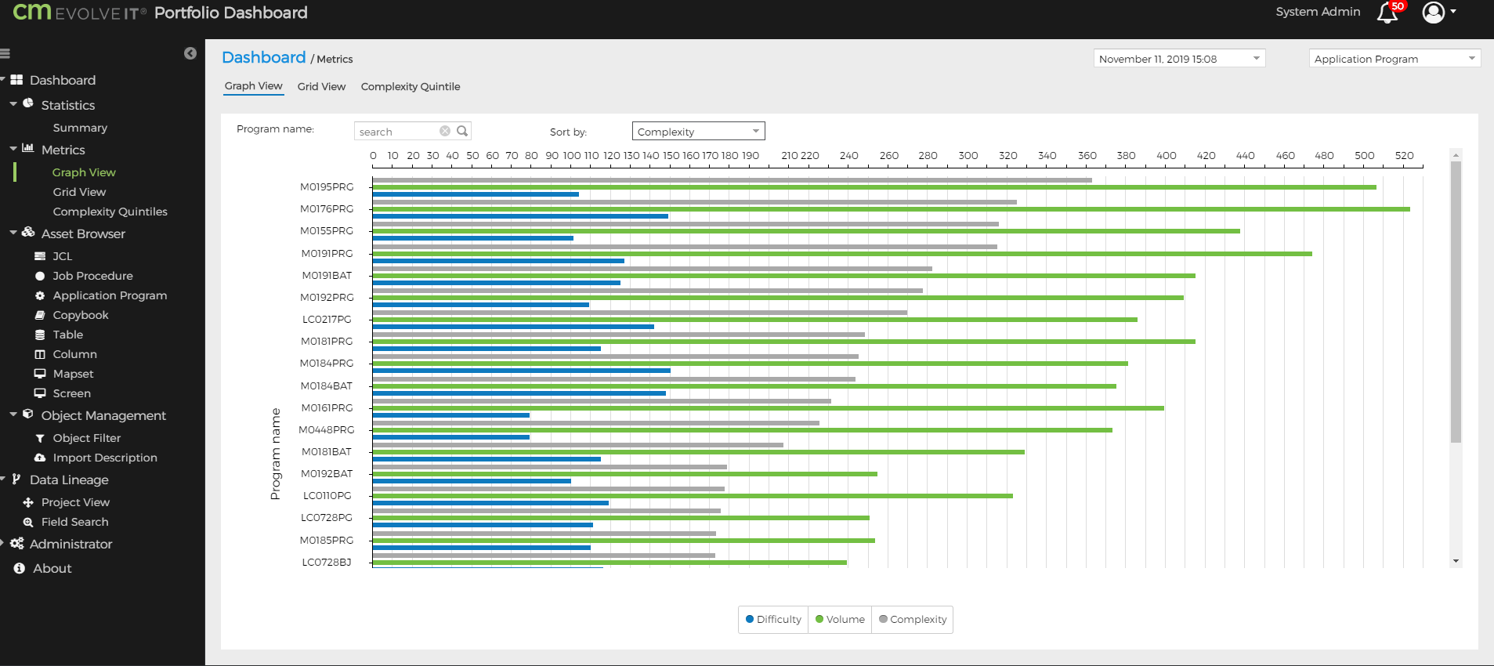Open the date November 11, 2019 dropdown
The width and height of the screenshot is (1494, 666).
(x=1179, y=59)
